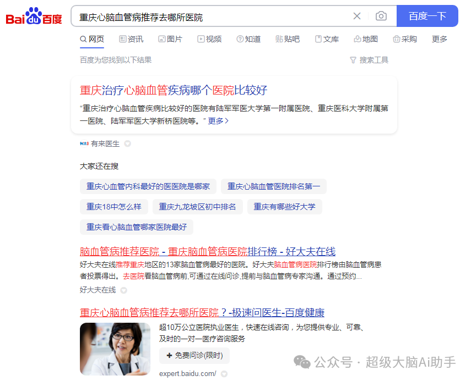This screenshot has width=471, height=381.
Task: Click the 大家还在搜 heading
Action: 99,166
